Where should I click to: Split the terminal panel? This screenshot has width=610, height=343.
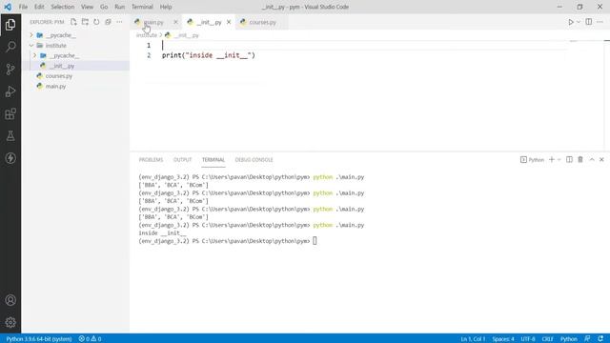tap(569, 159)
